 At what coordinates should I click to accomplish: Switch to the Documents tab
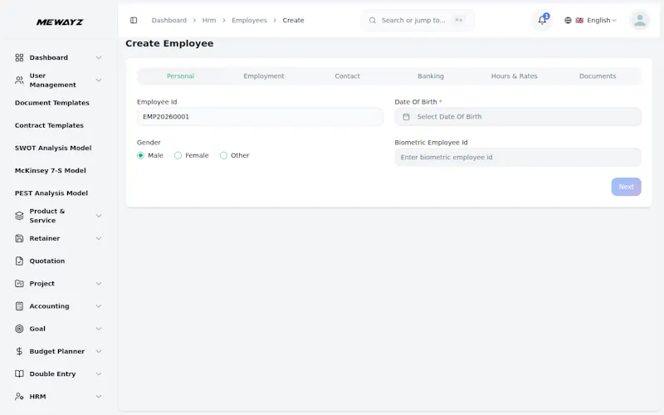[x=598, y=76]
